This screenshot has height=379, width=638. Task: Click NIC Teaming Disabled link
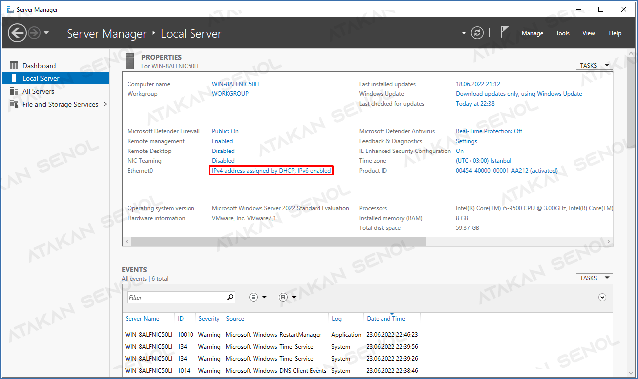click(223, 161)
